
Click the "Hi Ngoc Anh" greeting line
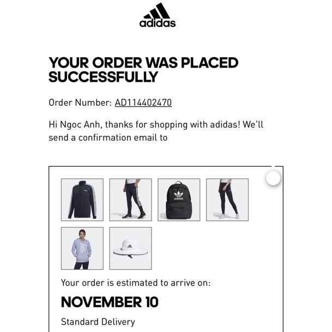(156, 124)
